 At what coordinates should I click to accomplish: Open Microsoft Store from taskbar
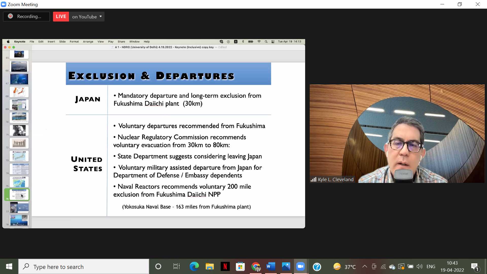240,267
